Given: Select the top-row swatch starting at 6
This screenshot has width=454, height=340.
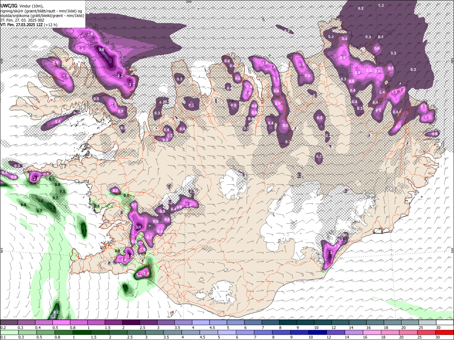Looking at the screenshot, I should click(253, 323).
